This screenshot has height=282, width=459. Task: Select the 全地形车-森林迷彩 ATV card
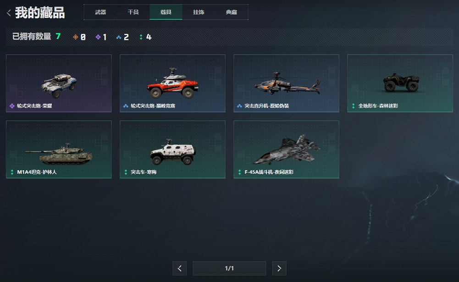(x=400, y=83)
